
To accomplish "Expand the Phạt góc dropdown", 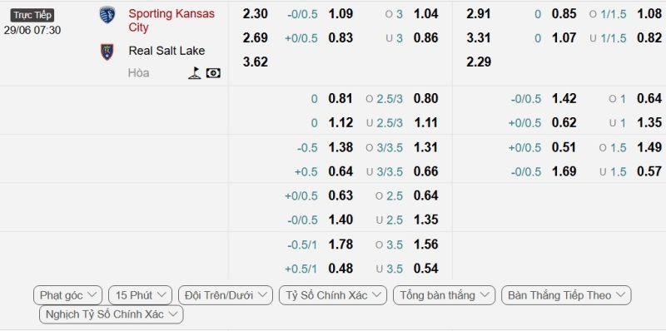I will click(68, 295).
